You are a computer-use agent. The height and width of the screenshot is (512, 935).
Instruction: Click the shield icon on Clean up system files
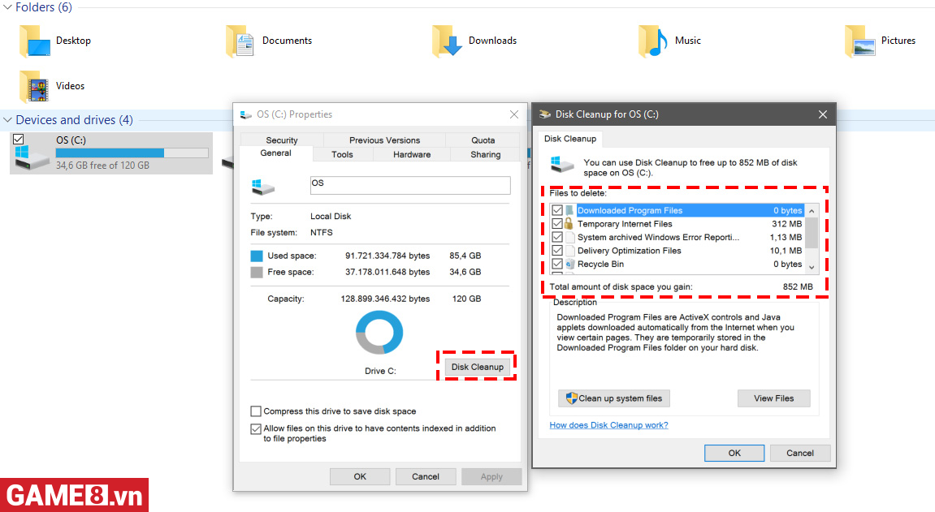(x=571, y=398)
